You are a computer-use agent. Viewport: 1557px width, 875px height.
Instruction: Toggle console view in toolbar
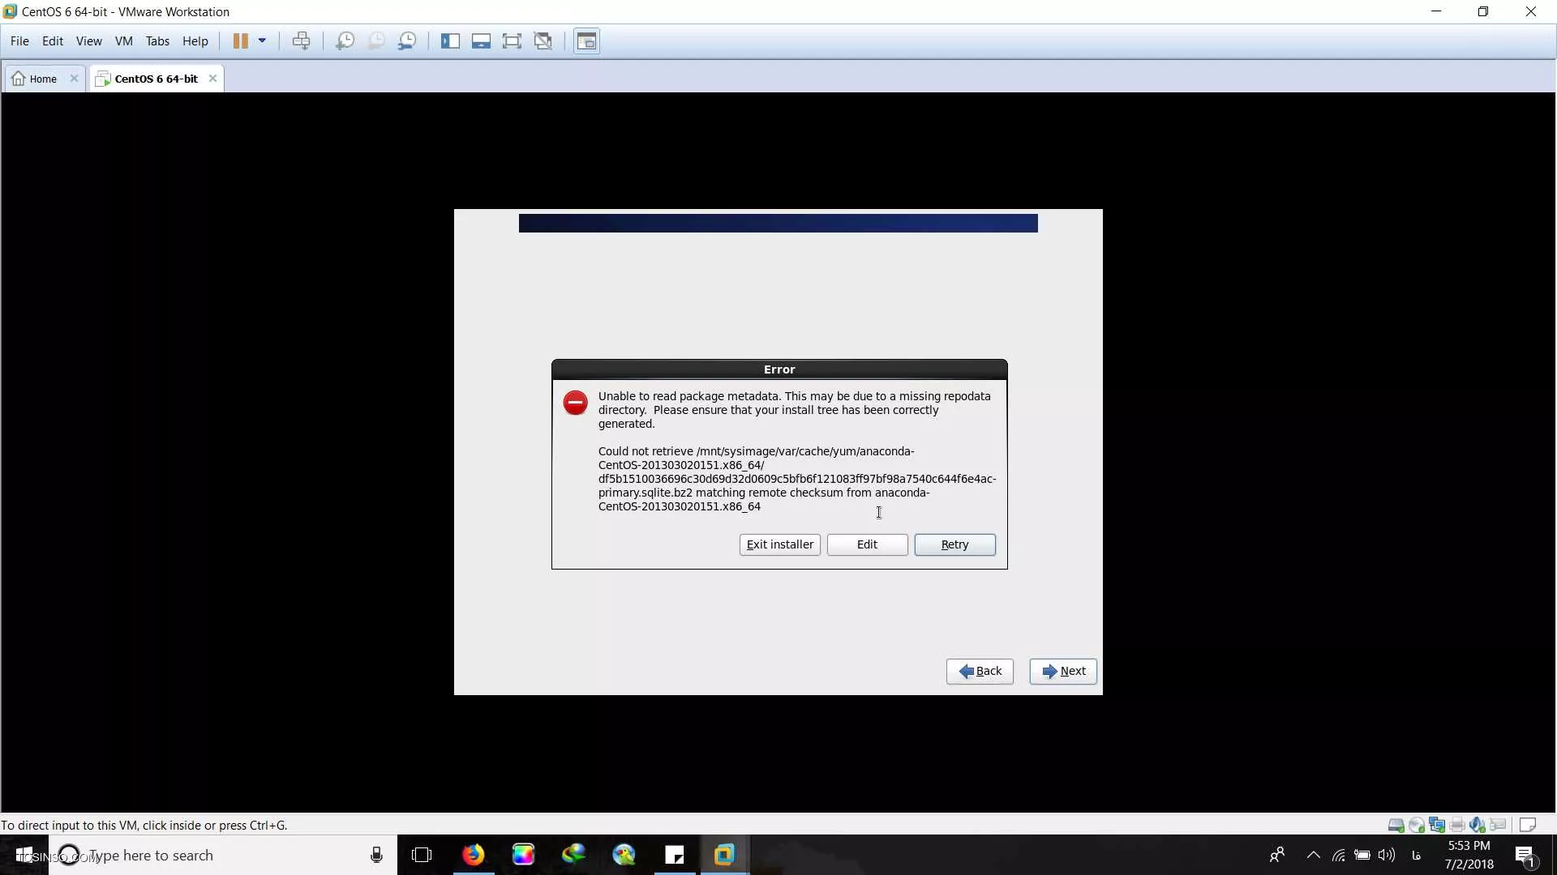pos(586,41)
